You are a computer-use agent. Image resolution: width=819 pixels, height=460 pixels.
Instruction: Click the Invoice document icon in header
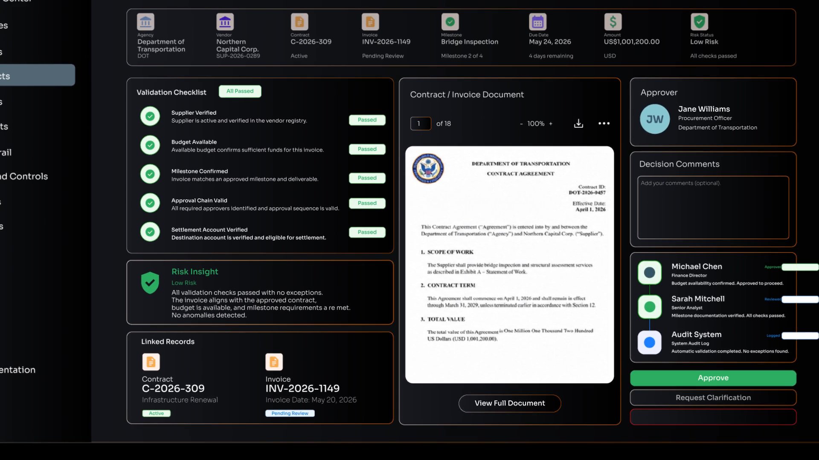pyautogui.click(x=370, y=22)
